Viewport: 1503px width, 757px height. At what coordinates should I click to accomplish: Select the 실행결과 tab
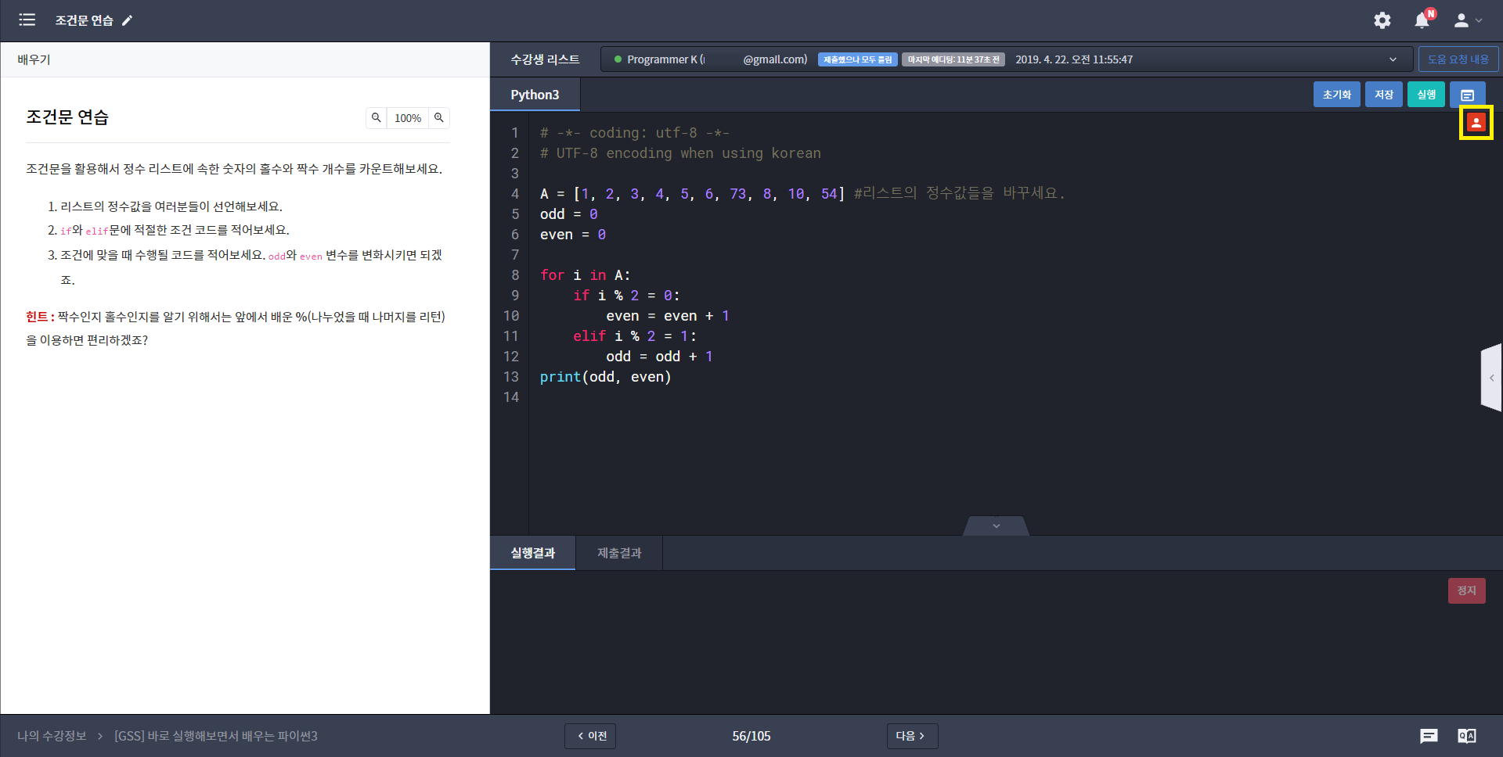pos(532,553)
